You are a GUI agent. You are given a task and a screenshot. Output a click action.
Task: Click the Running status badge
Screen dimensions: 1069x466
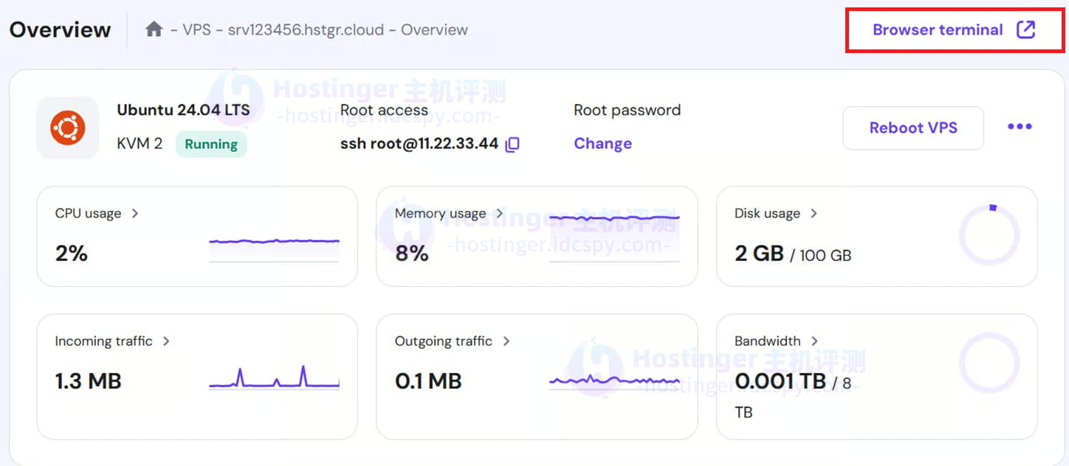click(x=211, y=145)
